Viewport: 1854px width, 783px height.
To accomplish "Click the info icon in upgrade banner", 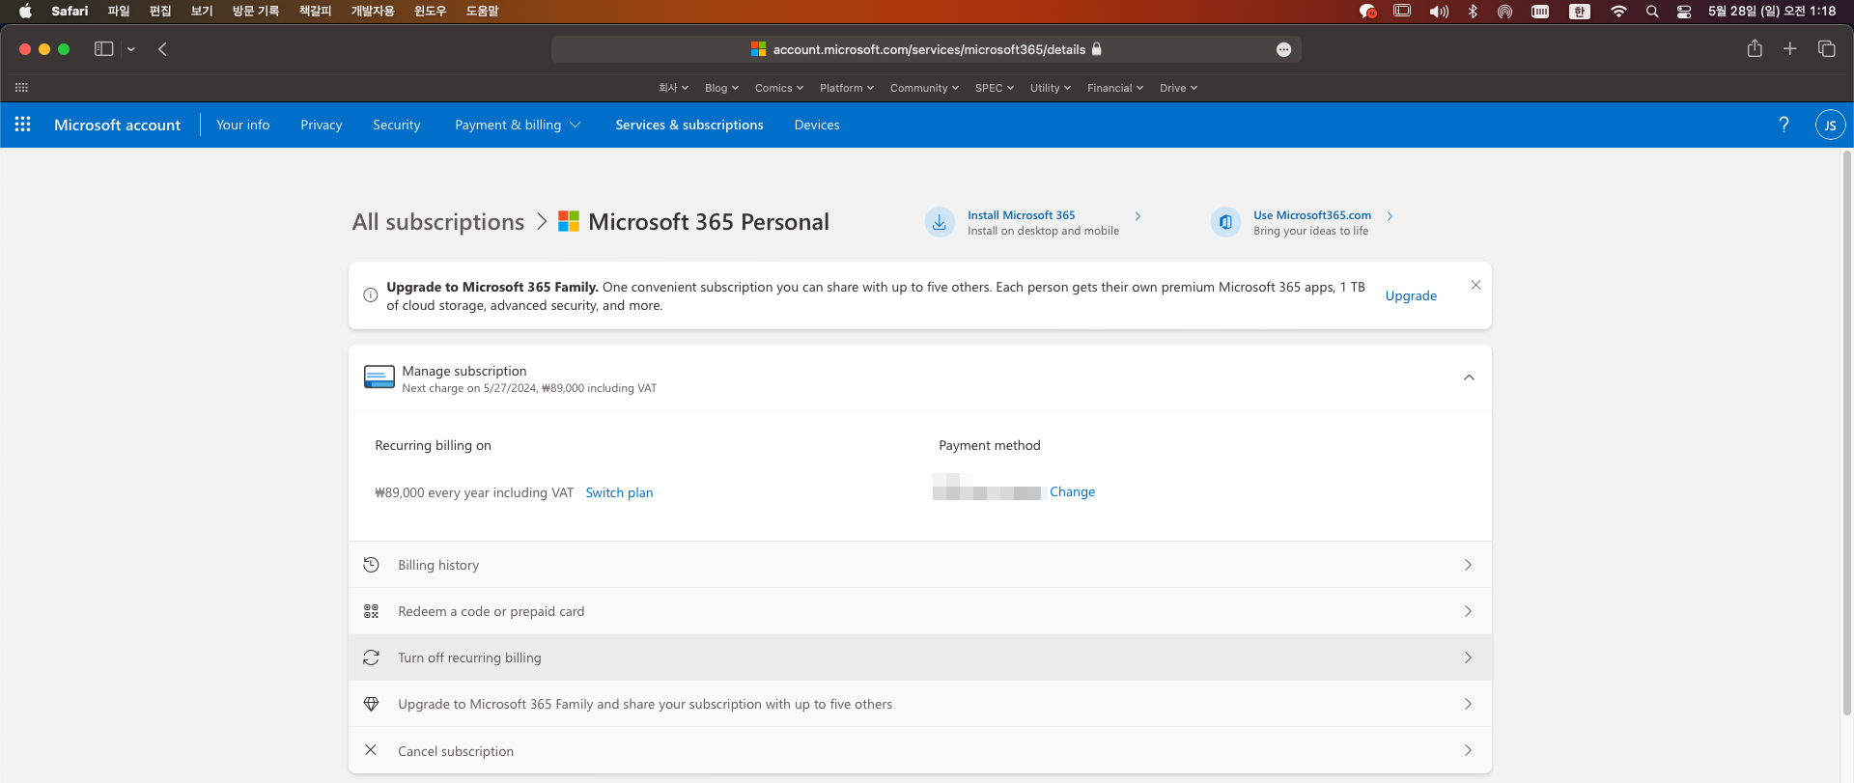I will pyautogui.click(x=371, y=295).
